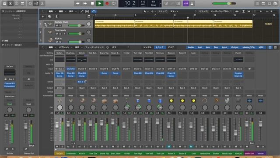The width and height of the screenshot is (280, 158).
Task: Toggle the Inspector button in the control bar
Action: coord(10,3)
